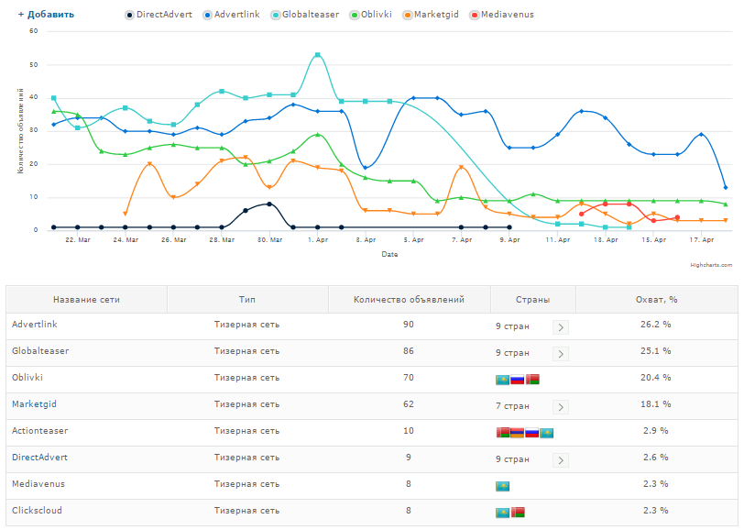Click the 18.1 % coverage value
The width and height of the screenshot is (744, 530).
point(656,404)
